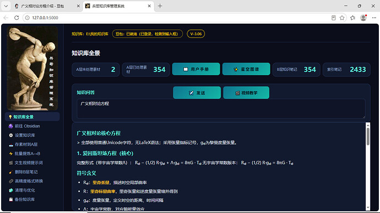This screenshot has height=213, width=380.
Task: Click the 设置知识库 gear icon
Action: coord(10,135)
